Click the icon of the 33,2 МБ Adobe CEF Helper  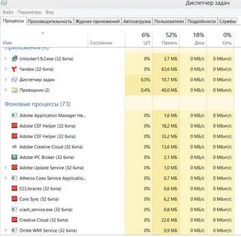pos(14,137)
